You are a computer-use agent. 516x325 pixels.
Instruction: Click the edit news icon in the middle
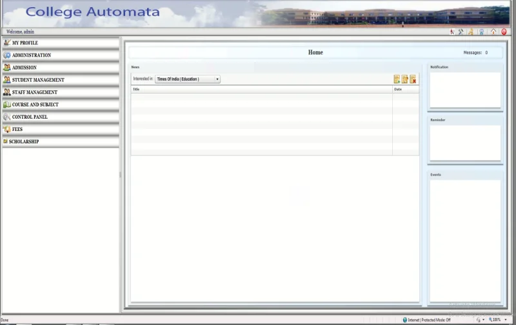click(x=405, y=79)
